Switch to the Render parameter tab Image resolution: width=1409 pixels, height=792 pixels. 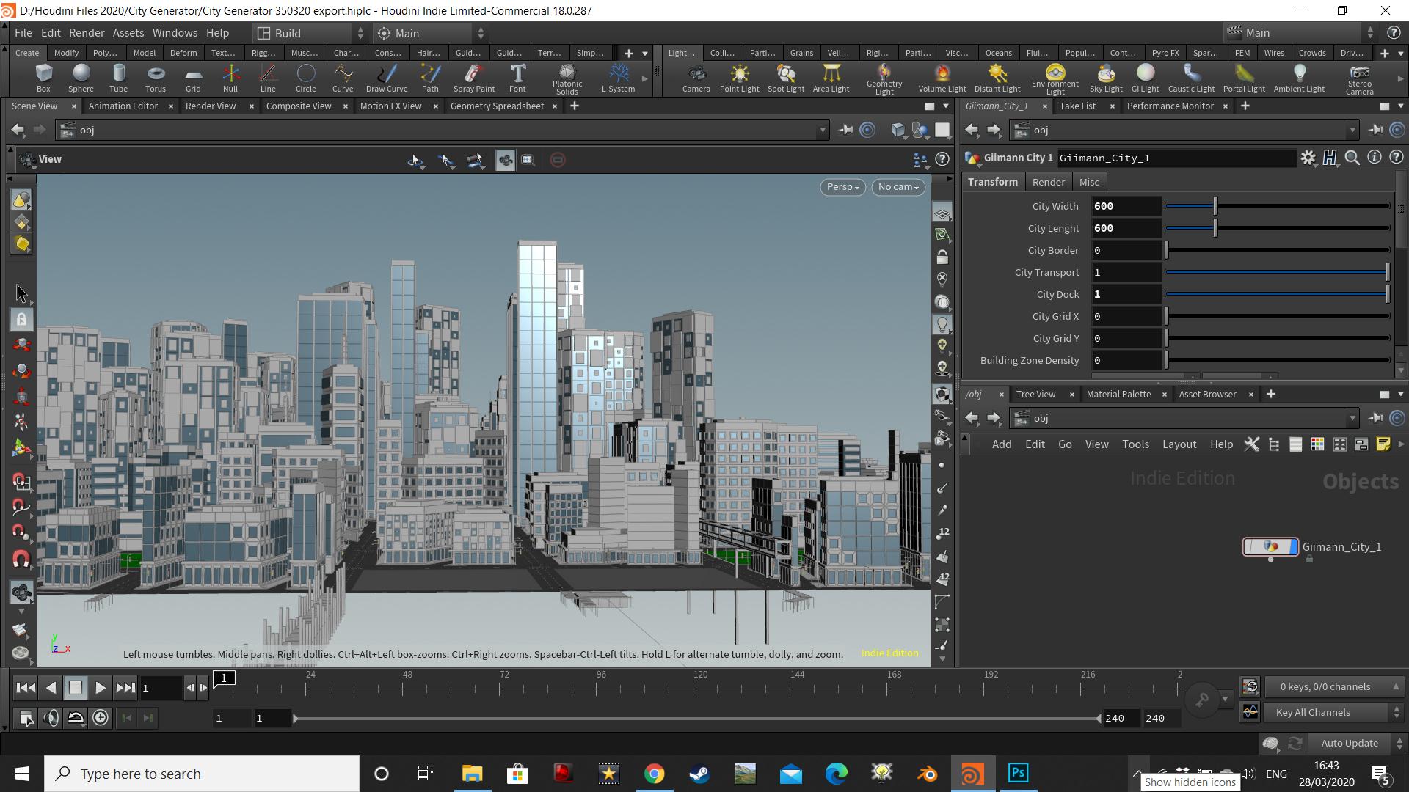pyautogui.click(x=1048, y=181)
